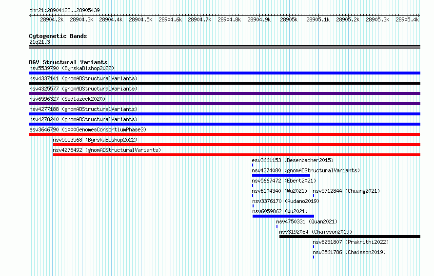This screenshot has height=276, width=434.
Task: Click red bar under esv3646790
Action: click(224, 134)
